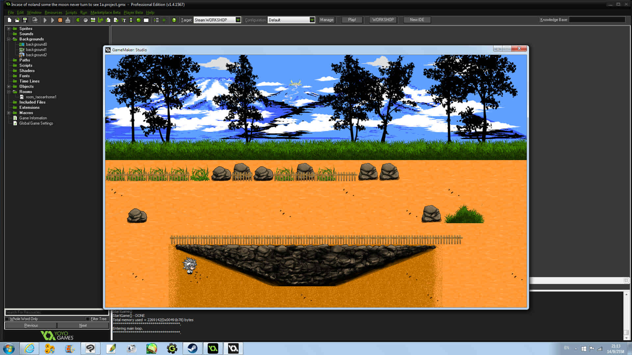Screen dimensions: 632x355
Task: Enable the Whole Word Only checkbox
Action: [x=7, y=319]
